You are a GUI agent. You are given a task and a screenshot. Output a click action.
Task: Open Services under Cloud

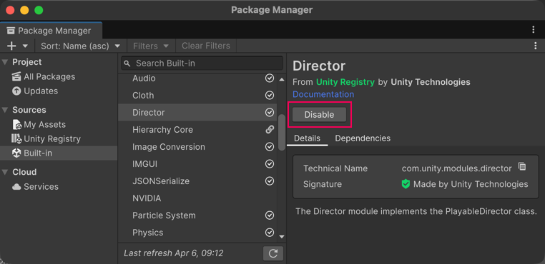point(59,187)
